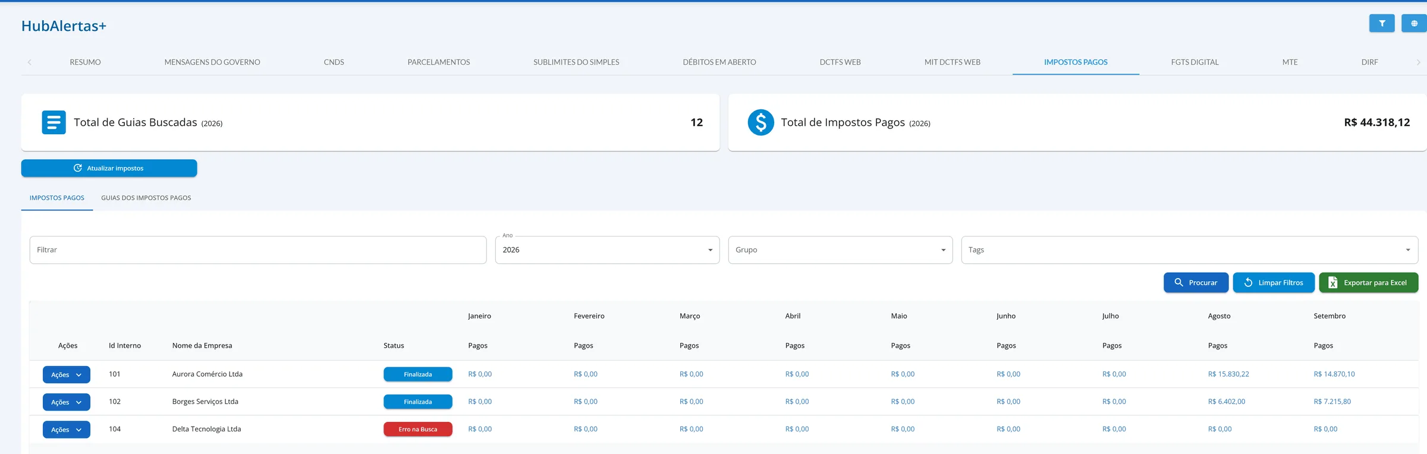Open the Grupo dropdown
Screen dimensions: 1427x454
tap(840, 250)
